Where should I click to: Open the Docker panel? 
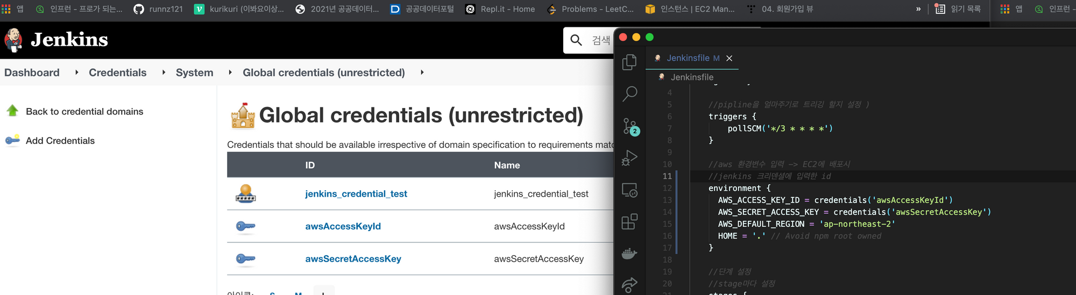point(629,253)
